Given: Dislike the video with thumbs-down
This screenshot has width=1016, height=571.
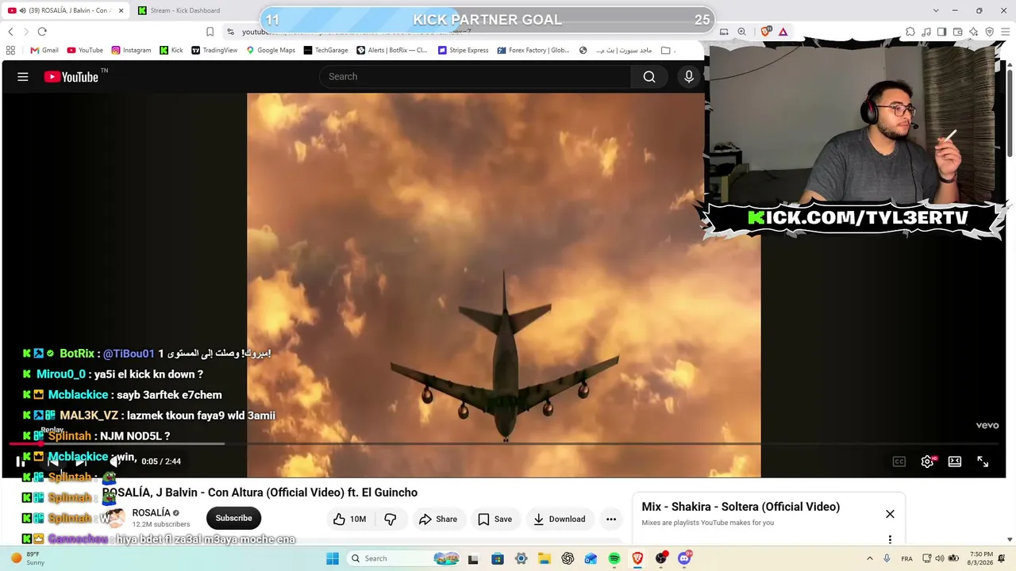Looking at the screenshot, I should [391, 519].
